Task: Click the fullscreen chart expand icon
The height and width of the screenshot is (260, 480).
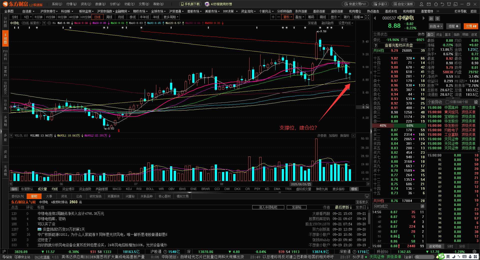Action: pos(367,17)
